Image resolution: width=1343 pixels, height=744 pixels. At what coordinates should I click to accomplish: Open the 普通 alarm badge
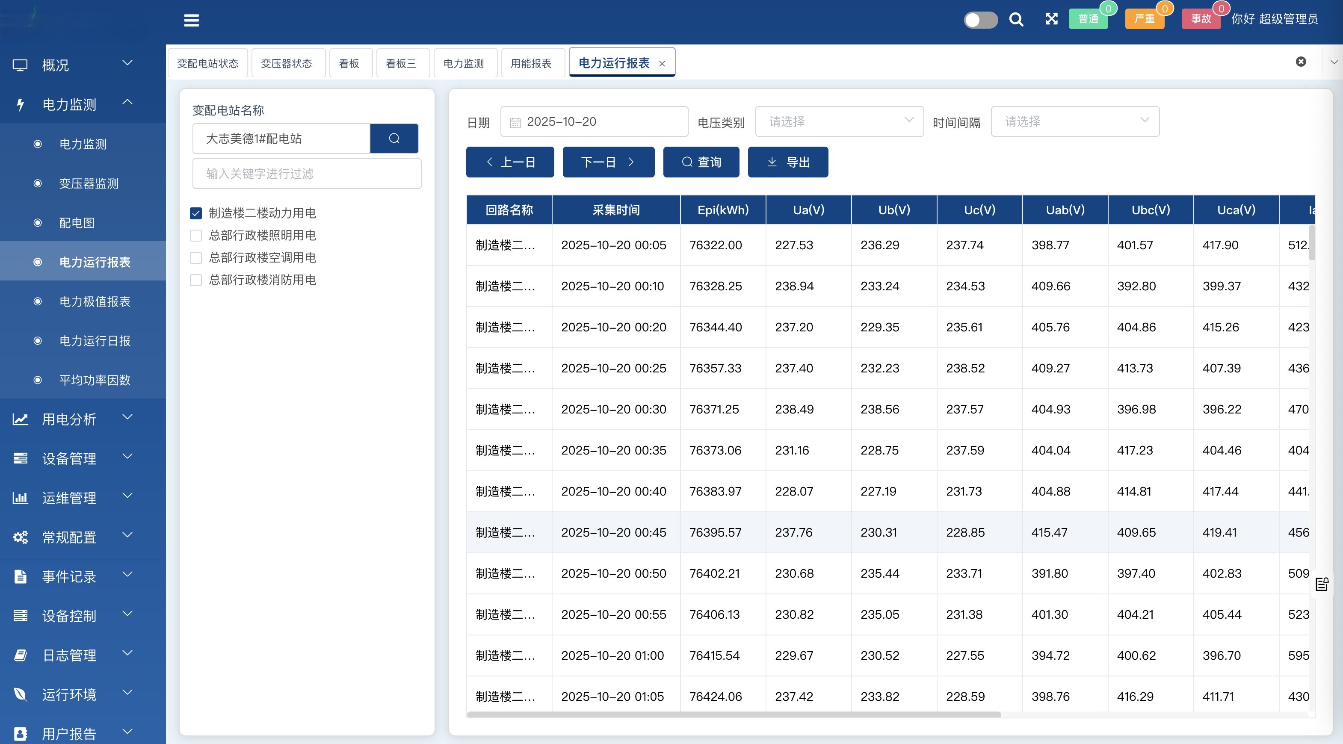pos(1088,19)
